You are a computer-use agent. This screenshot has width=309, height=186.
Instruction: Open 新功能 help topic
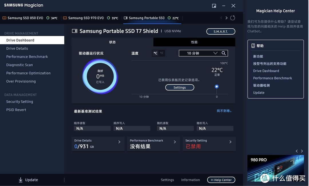click(258, 56)
